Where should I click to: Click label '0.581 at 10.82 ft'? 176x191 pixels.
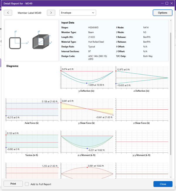96,166
